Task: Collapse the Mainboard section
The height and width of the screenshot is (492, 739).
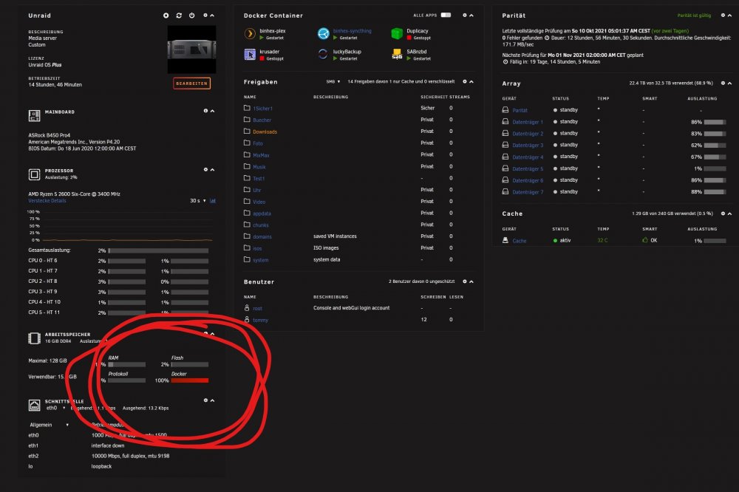Action: [213, 112]
